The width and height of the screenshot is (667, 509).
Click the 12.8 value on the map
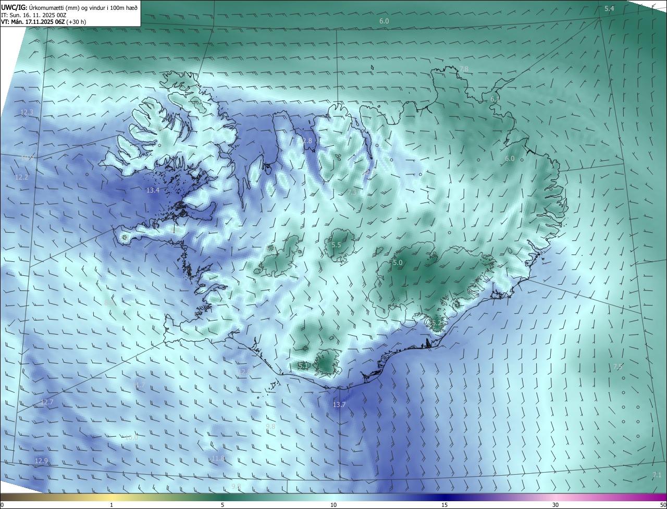[305, 141]
